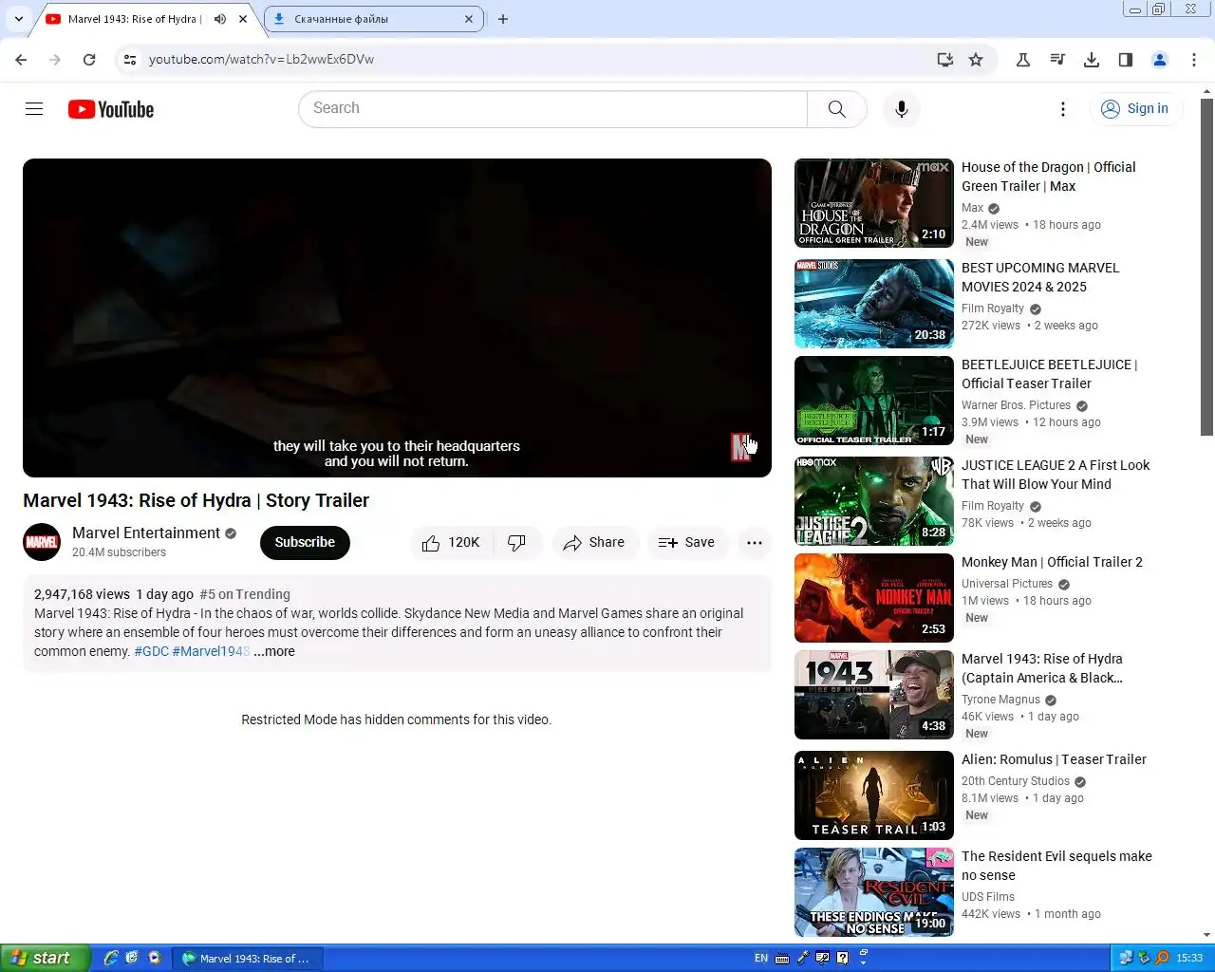Toggle the browser side panel
Screen dimensions: 1215x972
(1126, 59)
